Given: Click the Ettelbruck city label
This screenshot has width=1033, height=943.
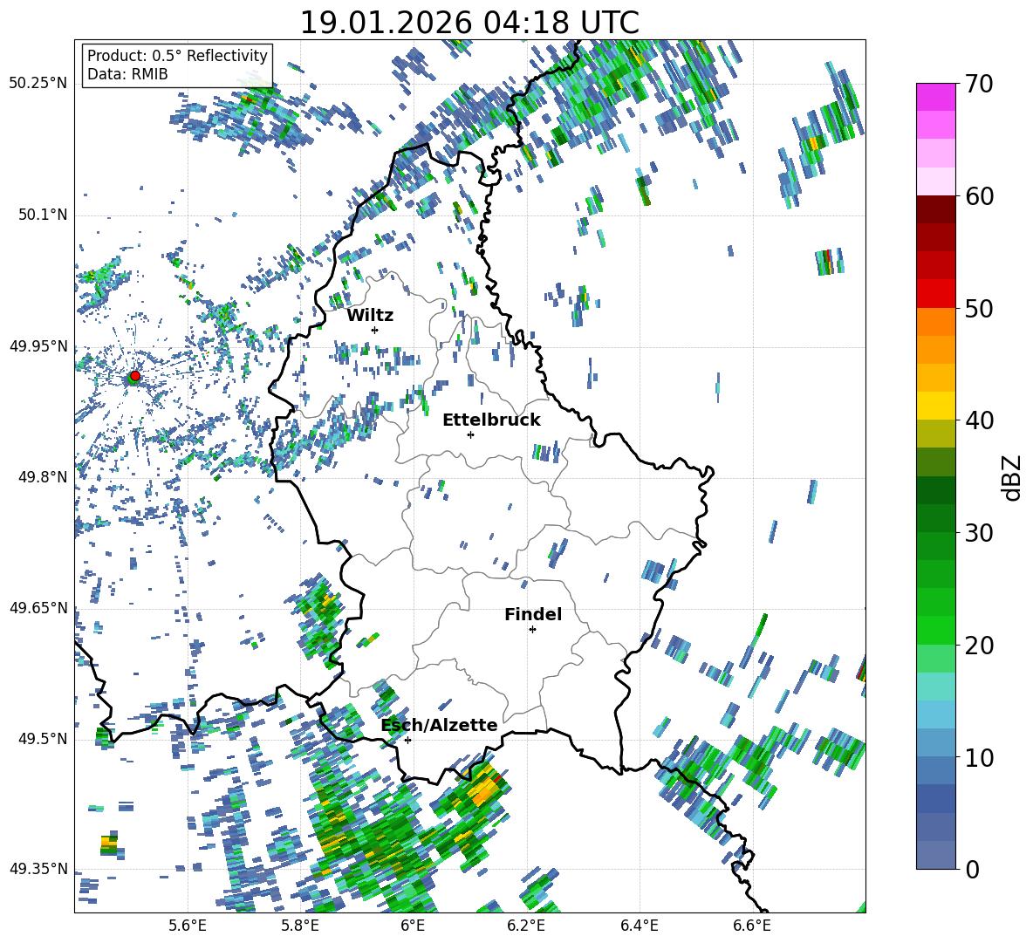Looking at the screenshot, I should (x=491, y=420).
